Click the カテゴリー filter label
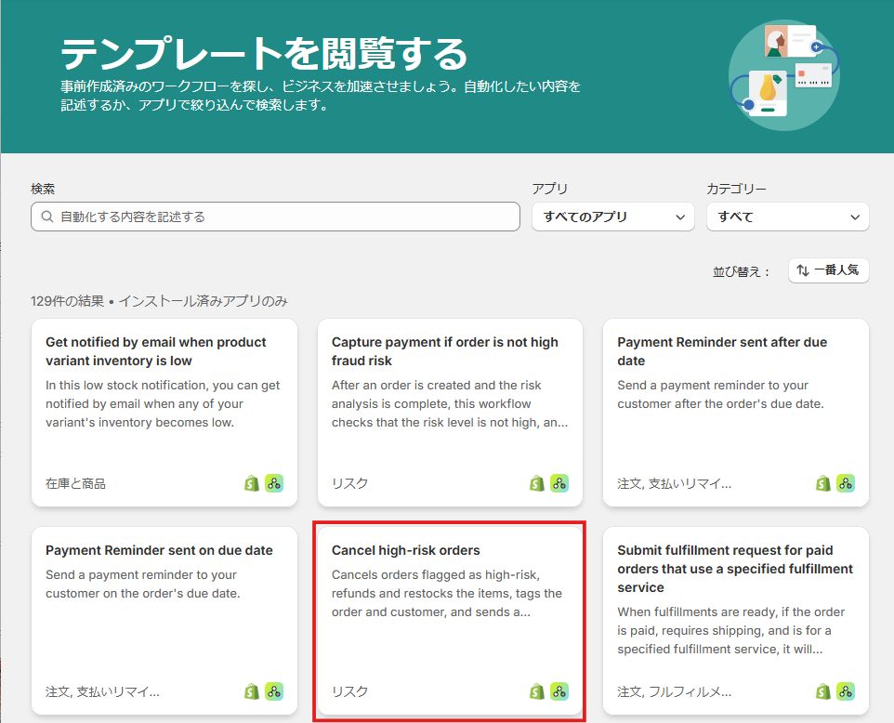The width and height of the screenshot is (894, 723). click(736, 189)
